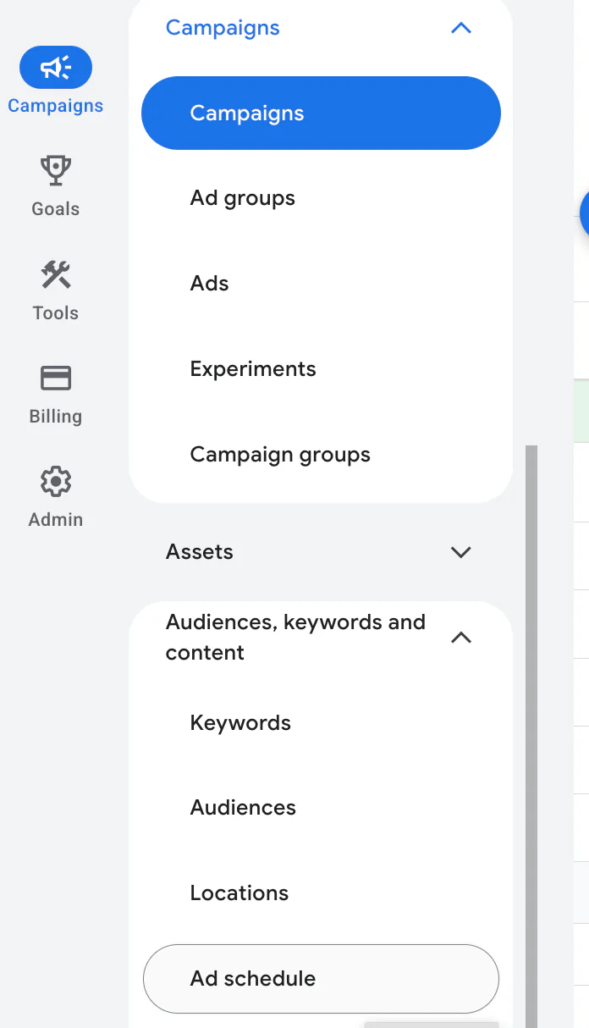This screenshot has height=1028, width=589.
Task: Open the Campaigns megaphone icon
Action: pyautogui.click(x=56, y=67)
